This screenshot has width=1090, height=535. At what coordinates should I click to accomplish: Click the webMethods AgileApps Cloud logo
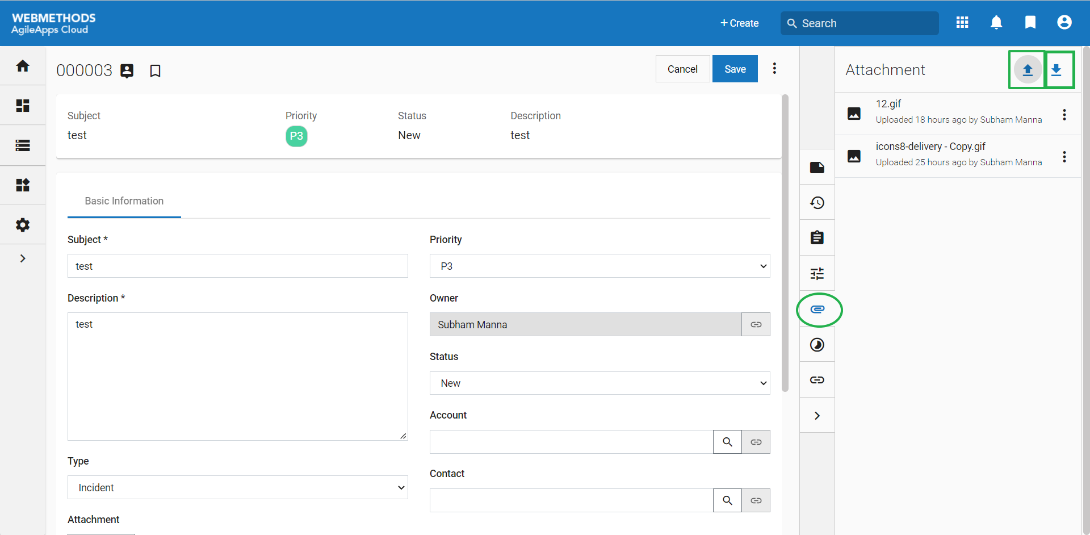[x=53, y=23]
